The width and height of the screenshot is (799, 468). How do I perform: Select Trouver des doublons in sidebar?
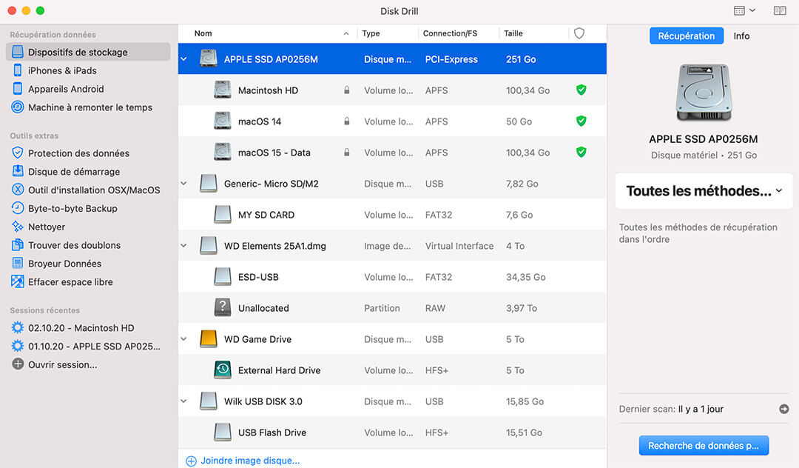pyautogui.click(x=87, y=244)
